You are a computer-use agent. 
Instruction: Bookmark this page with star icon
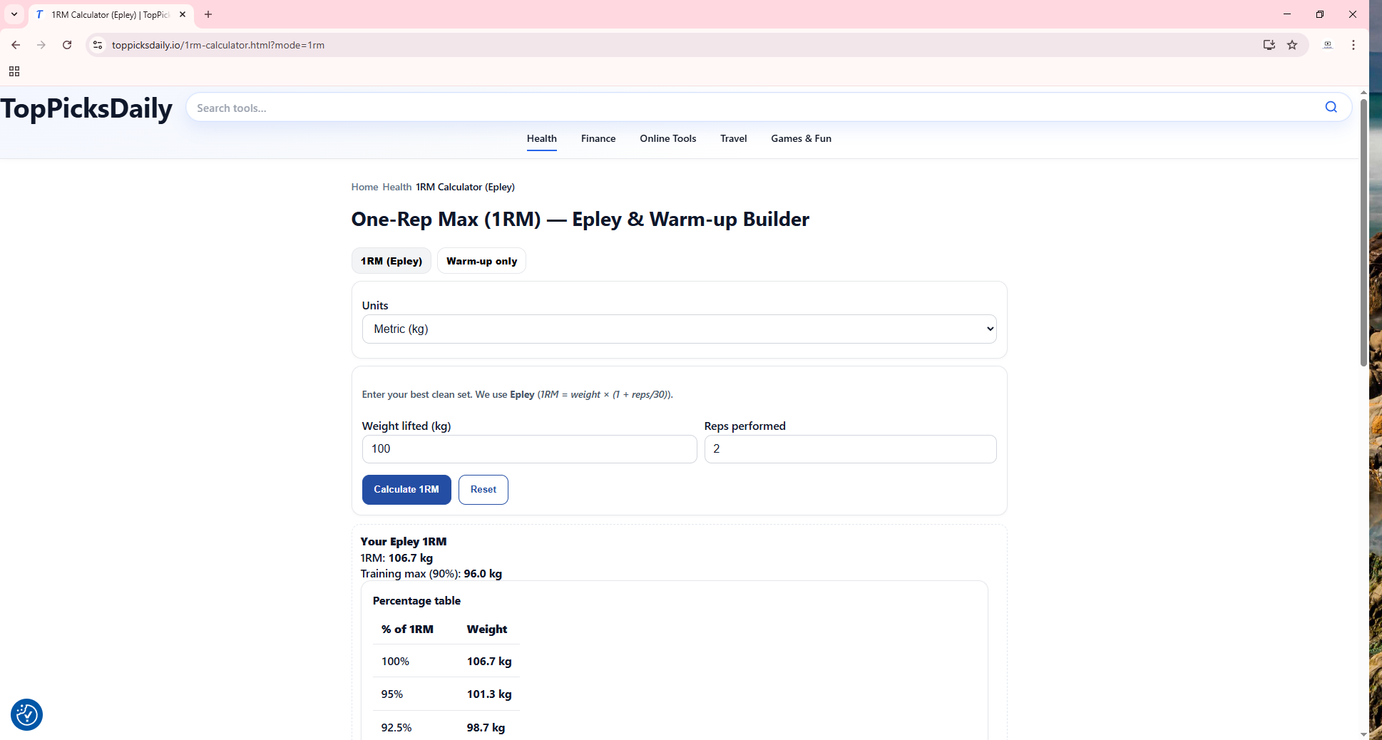tap(1292, 45)
